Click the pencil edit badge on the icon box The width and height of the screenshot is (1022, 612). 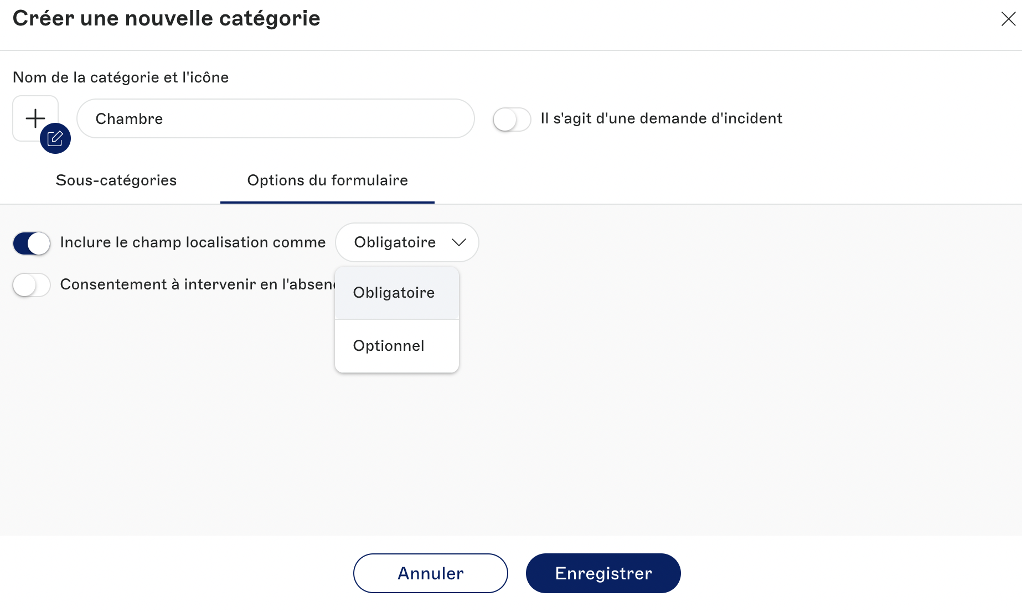55,138
